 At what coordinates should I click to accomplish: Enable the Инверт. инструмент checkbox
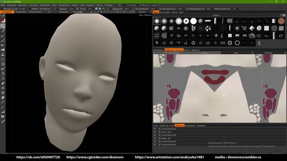(x=30, y=9)
